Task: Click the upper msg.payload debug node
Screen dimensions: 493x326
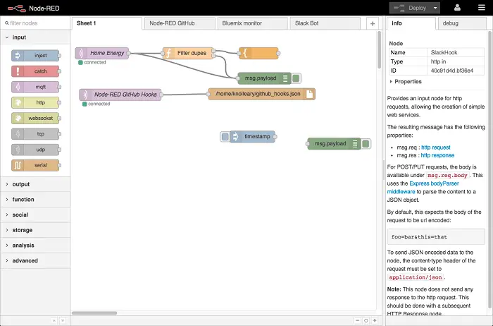Action: coord(264,78)
